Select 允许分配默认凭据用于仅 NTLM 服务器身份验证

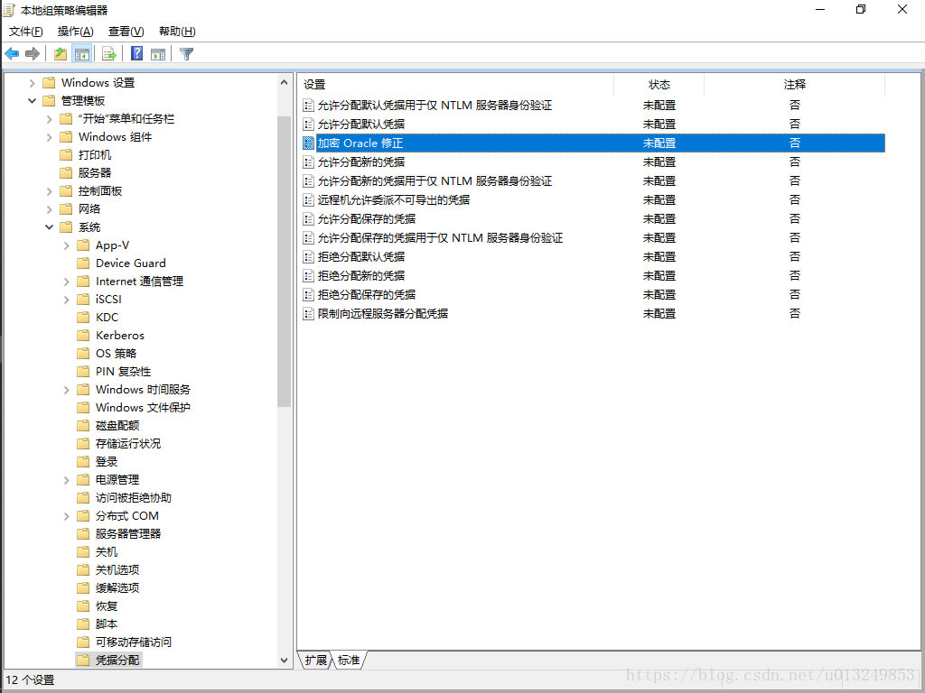pyautogui.click(x=434, y=106)
